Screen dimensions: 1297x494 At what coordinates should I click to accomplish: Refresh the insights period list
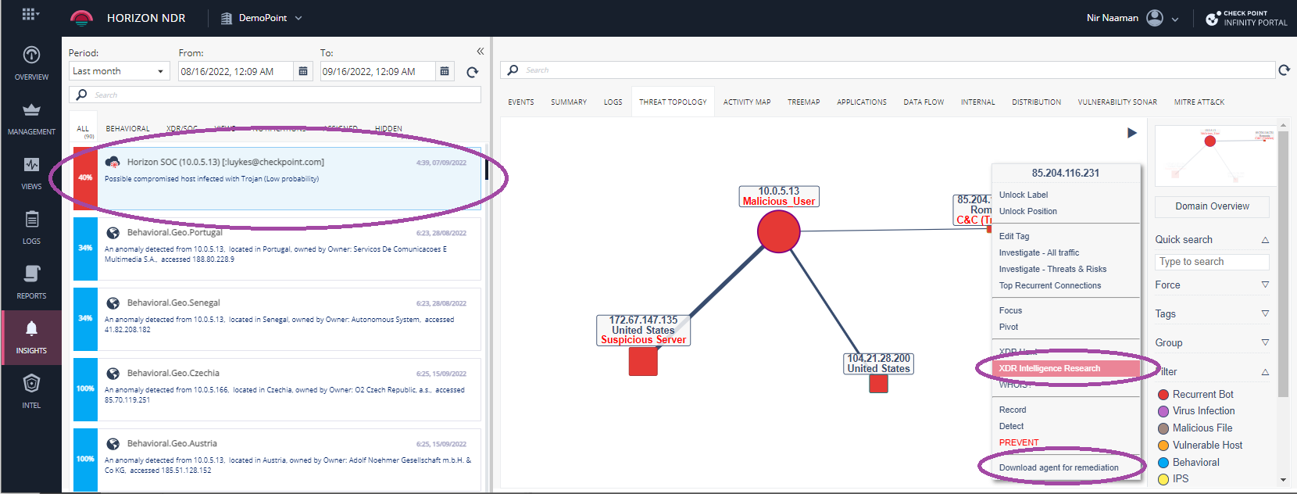(x=472, y=72)
